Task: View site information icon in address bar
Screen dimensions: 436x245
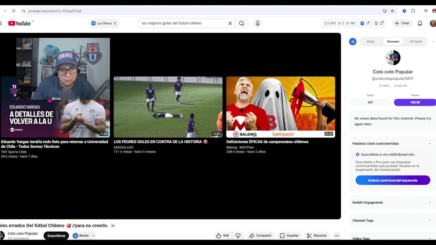Action: click(x=24, y=11)
